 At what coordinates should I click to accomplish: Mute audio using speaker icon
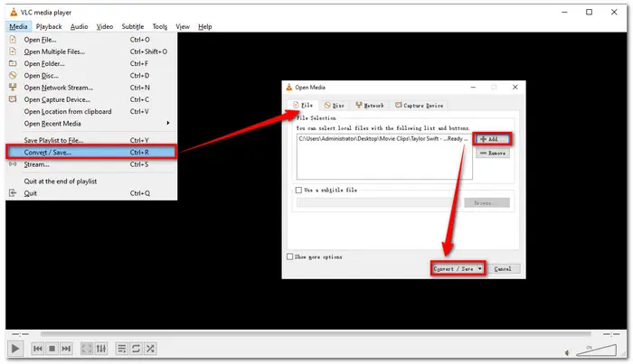pos(568,353)
